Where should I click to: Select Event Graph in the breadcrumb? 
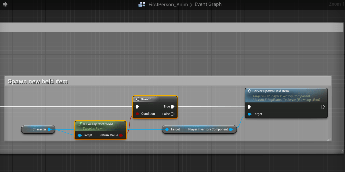208,5
